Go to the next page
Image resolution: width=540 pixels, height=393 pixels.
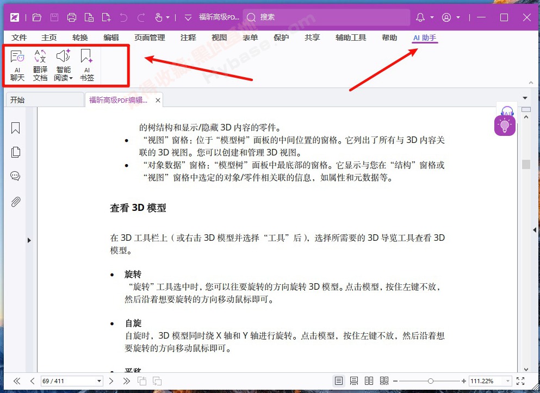click(111, 381)
